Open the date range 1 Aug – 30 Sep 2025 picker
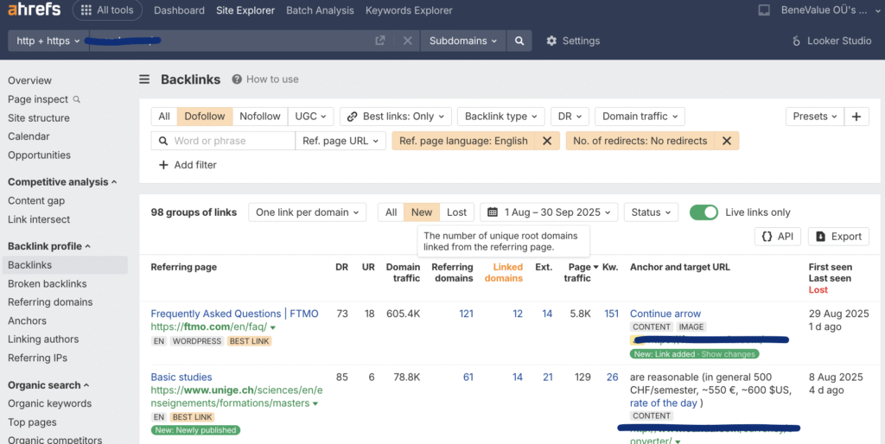 [549, 212]
